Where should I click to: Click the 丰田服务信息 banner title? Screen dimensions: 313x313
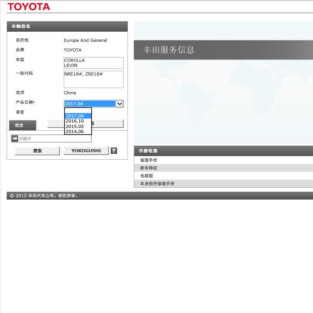pos(169,50)
